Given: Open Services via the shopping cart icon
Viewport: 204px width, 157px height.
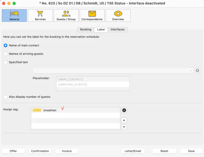Looking at the screenshot, I should [x=40, y=15].
